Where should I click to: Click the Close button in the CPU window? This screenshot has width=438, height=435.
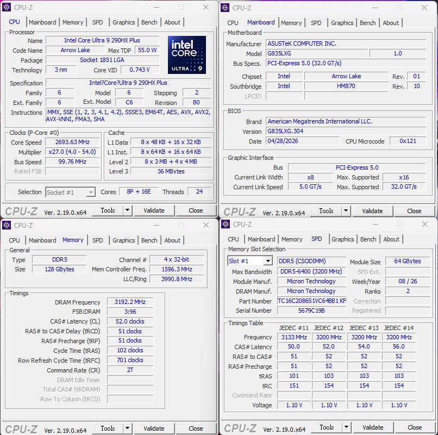pyautogui.click(x=196, y=210)
